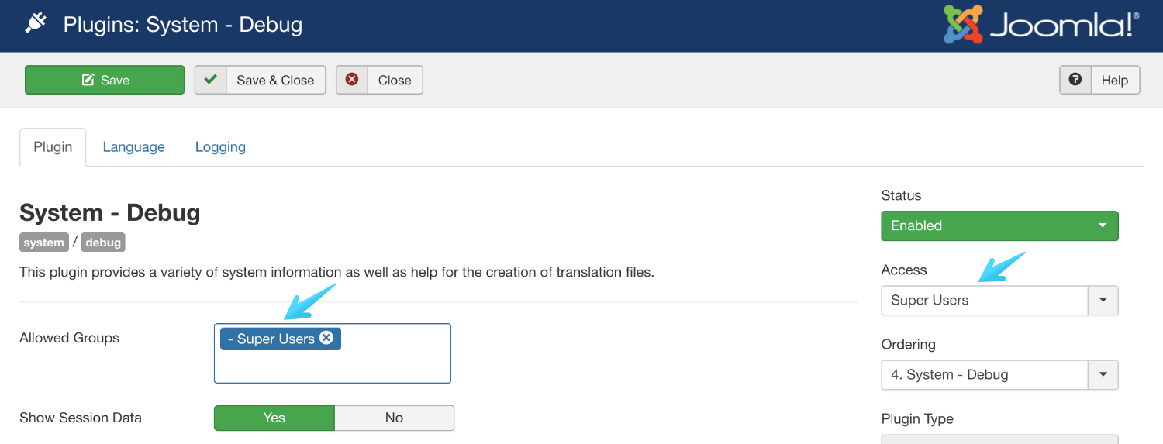The height and width of the screenshot is (444, 1163).
Task: Click the Access Super Users select box
Action: 985,301
